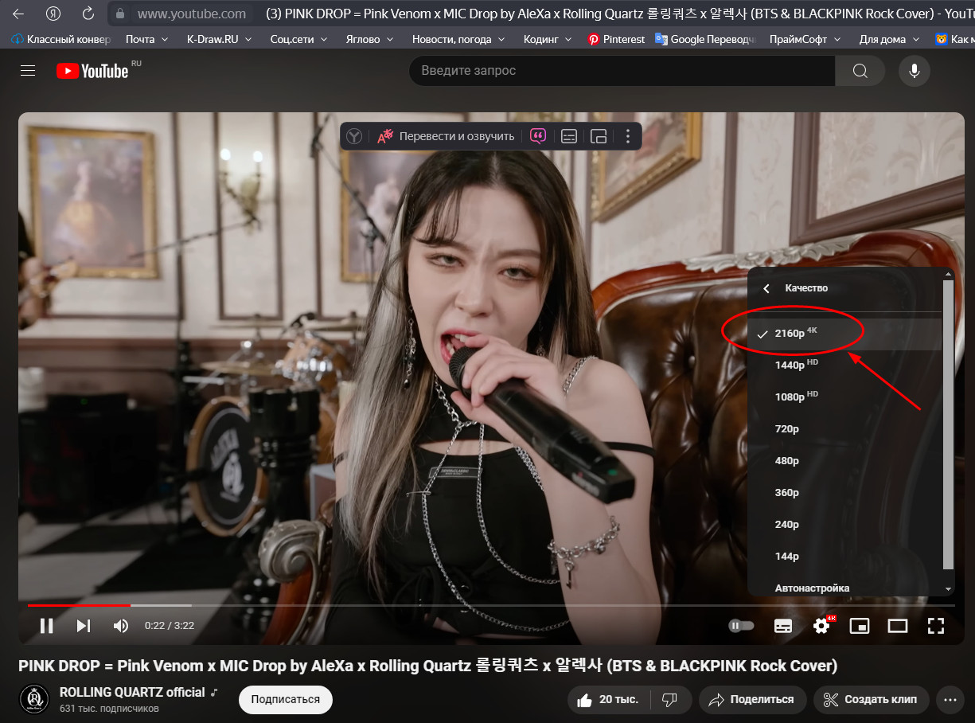Click the YouTube search input field
The image size is (975, 723).
(x=622, y=71)
